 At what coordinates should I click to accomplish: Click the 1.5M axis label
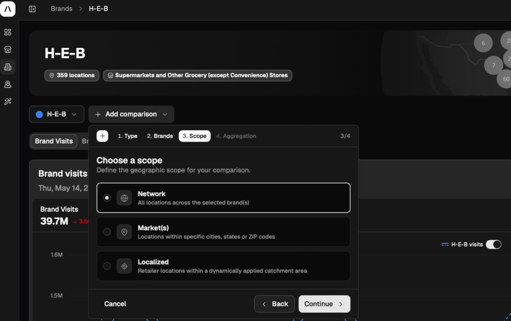coord(56,296)
